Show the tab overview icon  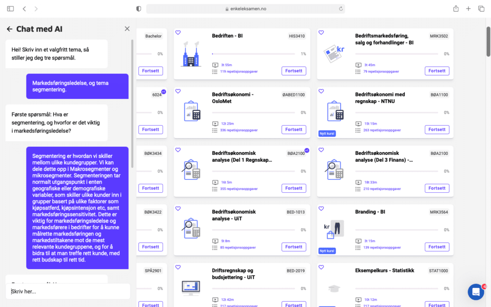[480, 9]
